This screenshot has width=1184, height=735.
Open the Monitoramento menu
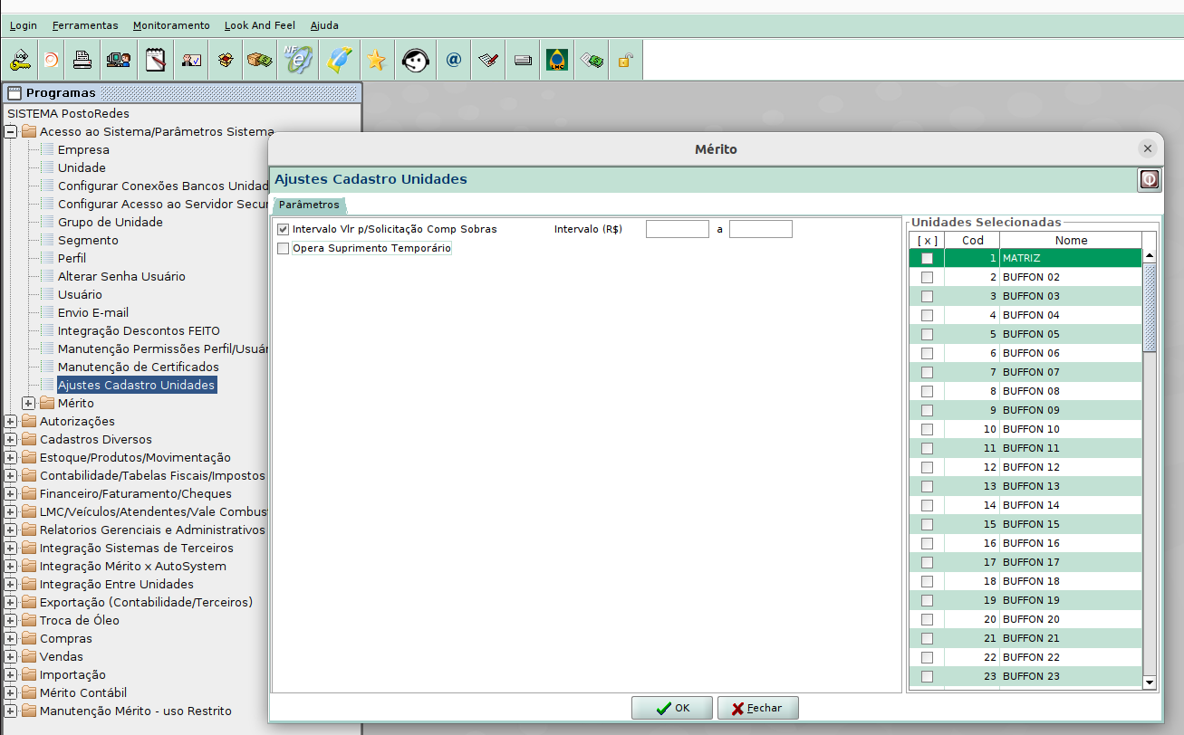(171, 25)
